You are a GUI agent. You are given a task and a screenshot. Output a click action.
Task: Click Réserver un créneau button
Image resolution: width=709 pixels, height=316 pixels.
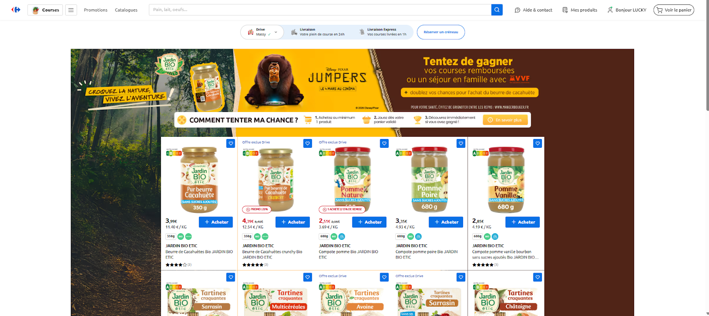click(x=441, y=32)
